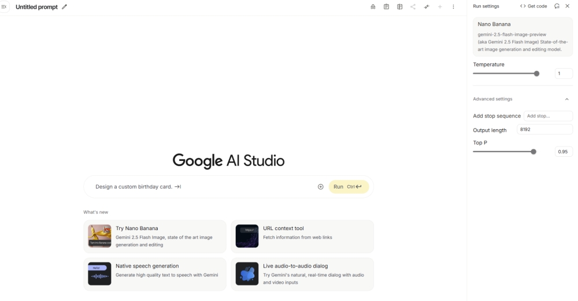578x301 pixels.
Task: Click the URL context tool thumbnail
Action: 247,236
